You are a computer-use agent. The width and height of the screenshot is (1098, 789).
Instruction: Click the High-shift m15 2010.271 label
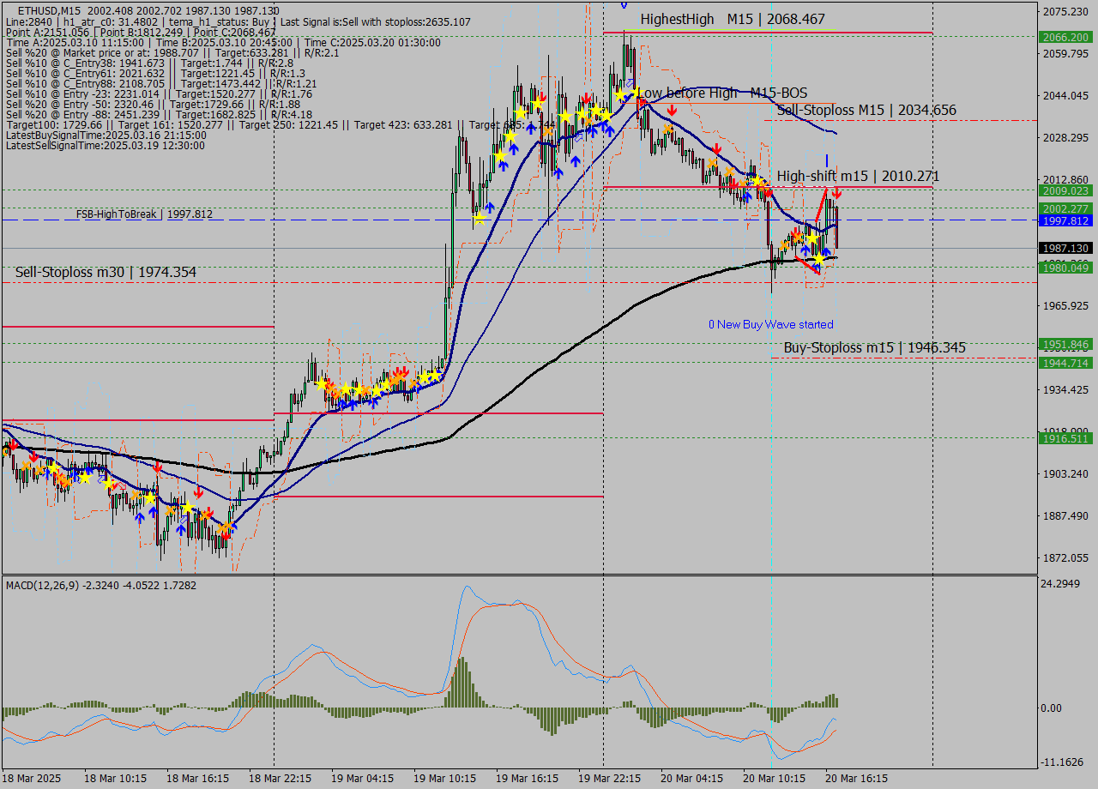858,176
